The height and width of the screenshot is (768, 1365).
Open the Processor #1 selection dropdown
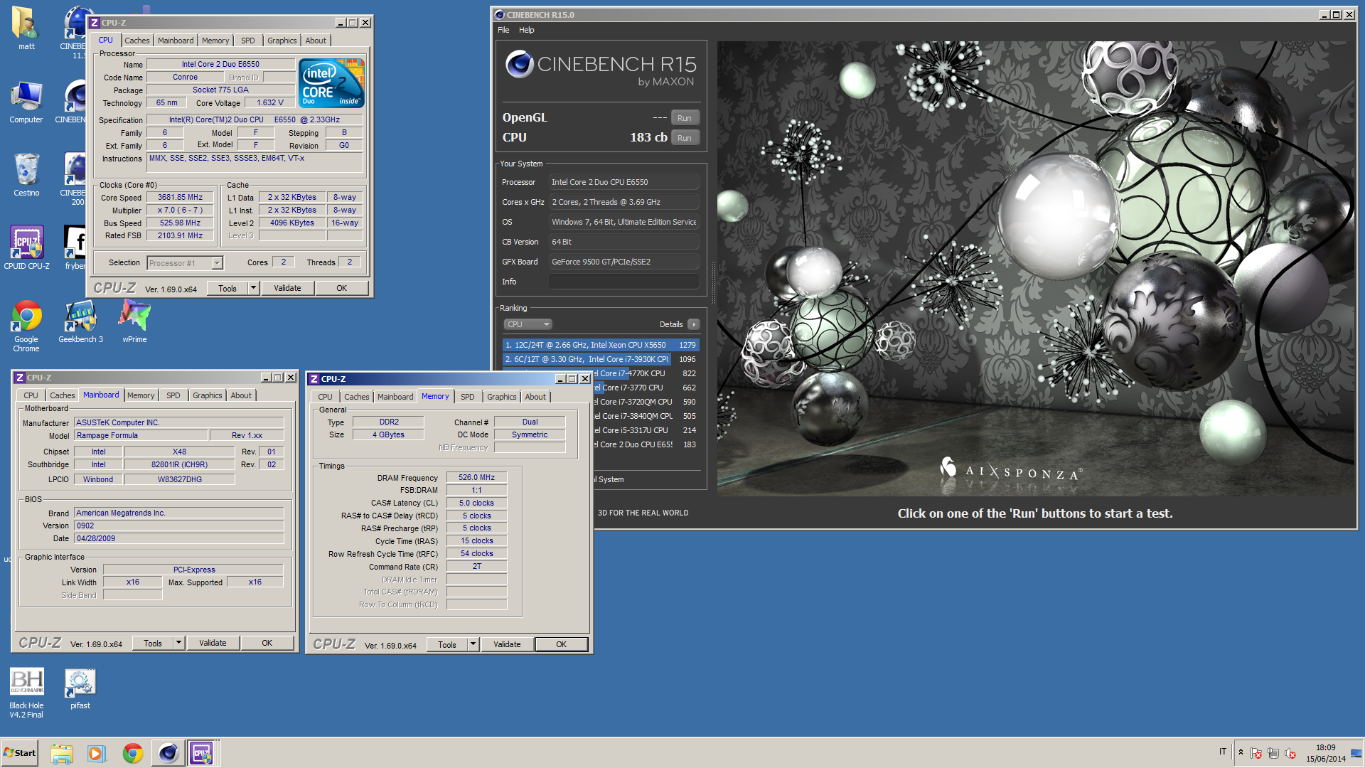pyautogui.click(x=218, y=263)
